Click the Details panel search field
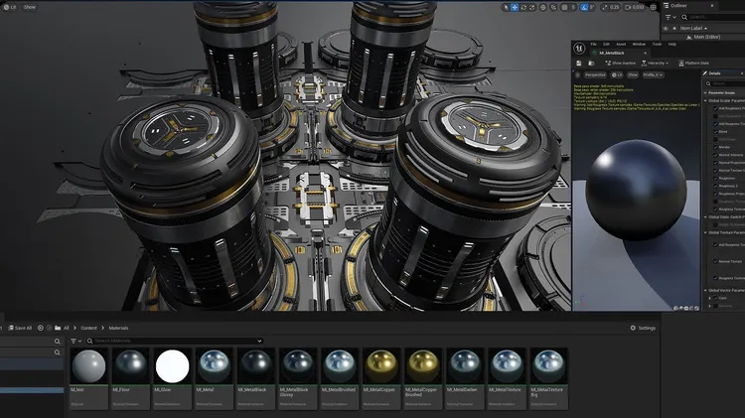The image size is (745, 418). click(x=725, y=83)
